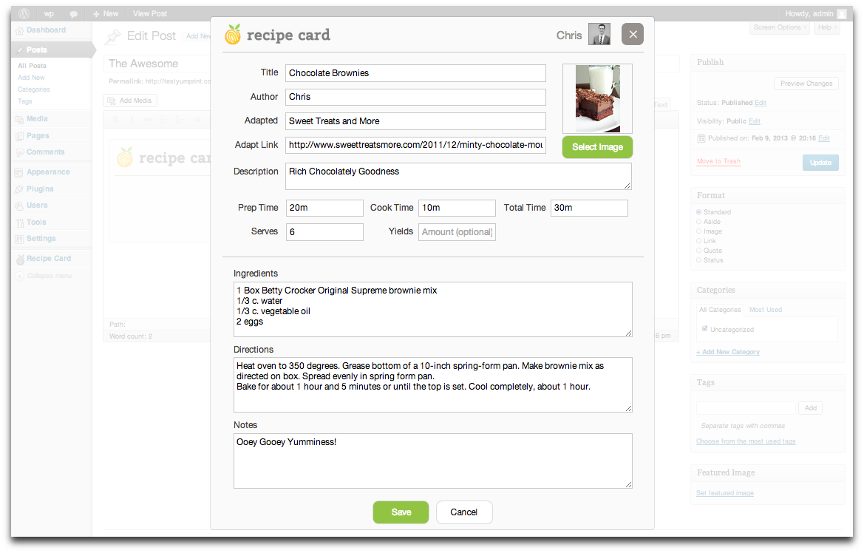Open the Comments sidebar menu
The image size is (864, 553).
[x=45, y=152]
